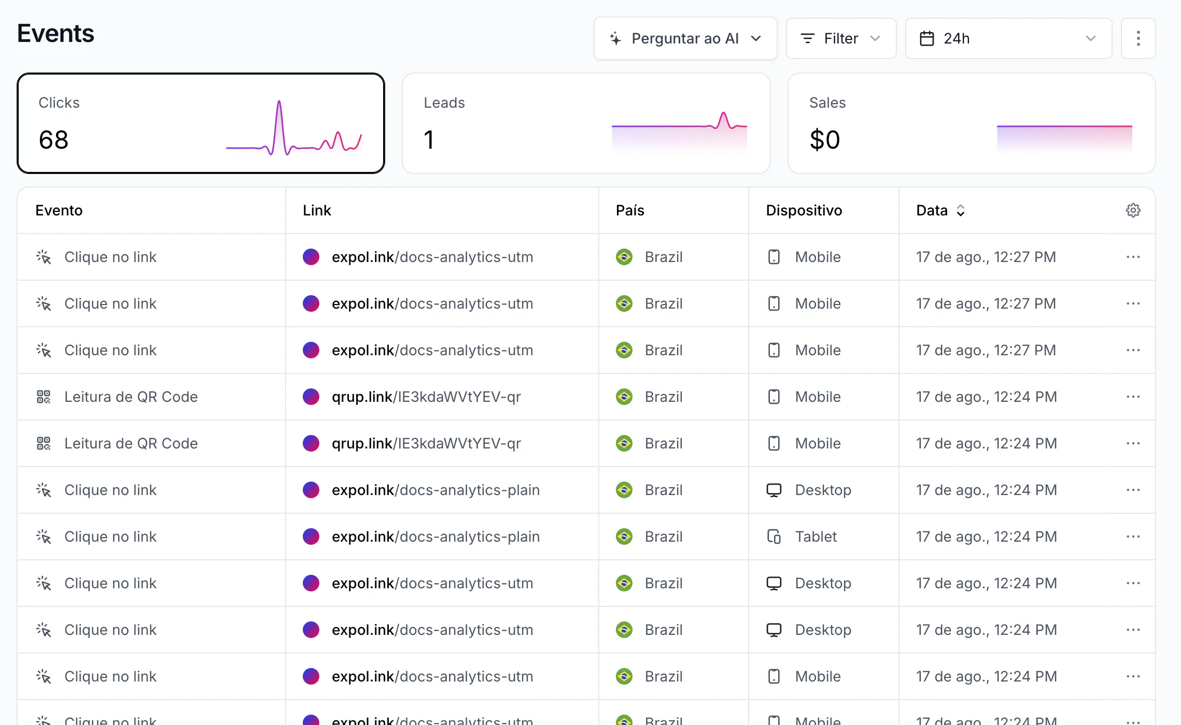Click the QR code icon in first Leitura row
The height and width of the screenshot is (725, 1181).
44,397
